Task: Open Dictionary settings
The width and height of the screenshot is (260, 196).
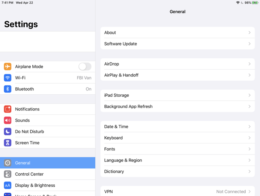Action: 177,172
